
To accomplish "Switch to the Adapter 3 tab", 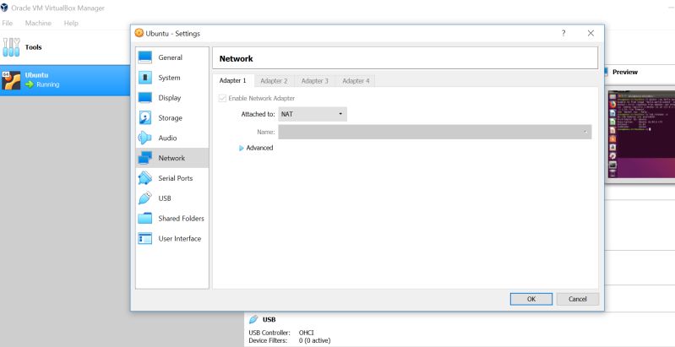I will coord(314,81).
